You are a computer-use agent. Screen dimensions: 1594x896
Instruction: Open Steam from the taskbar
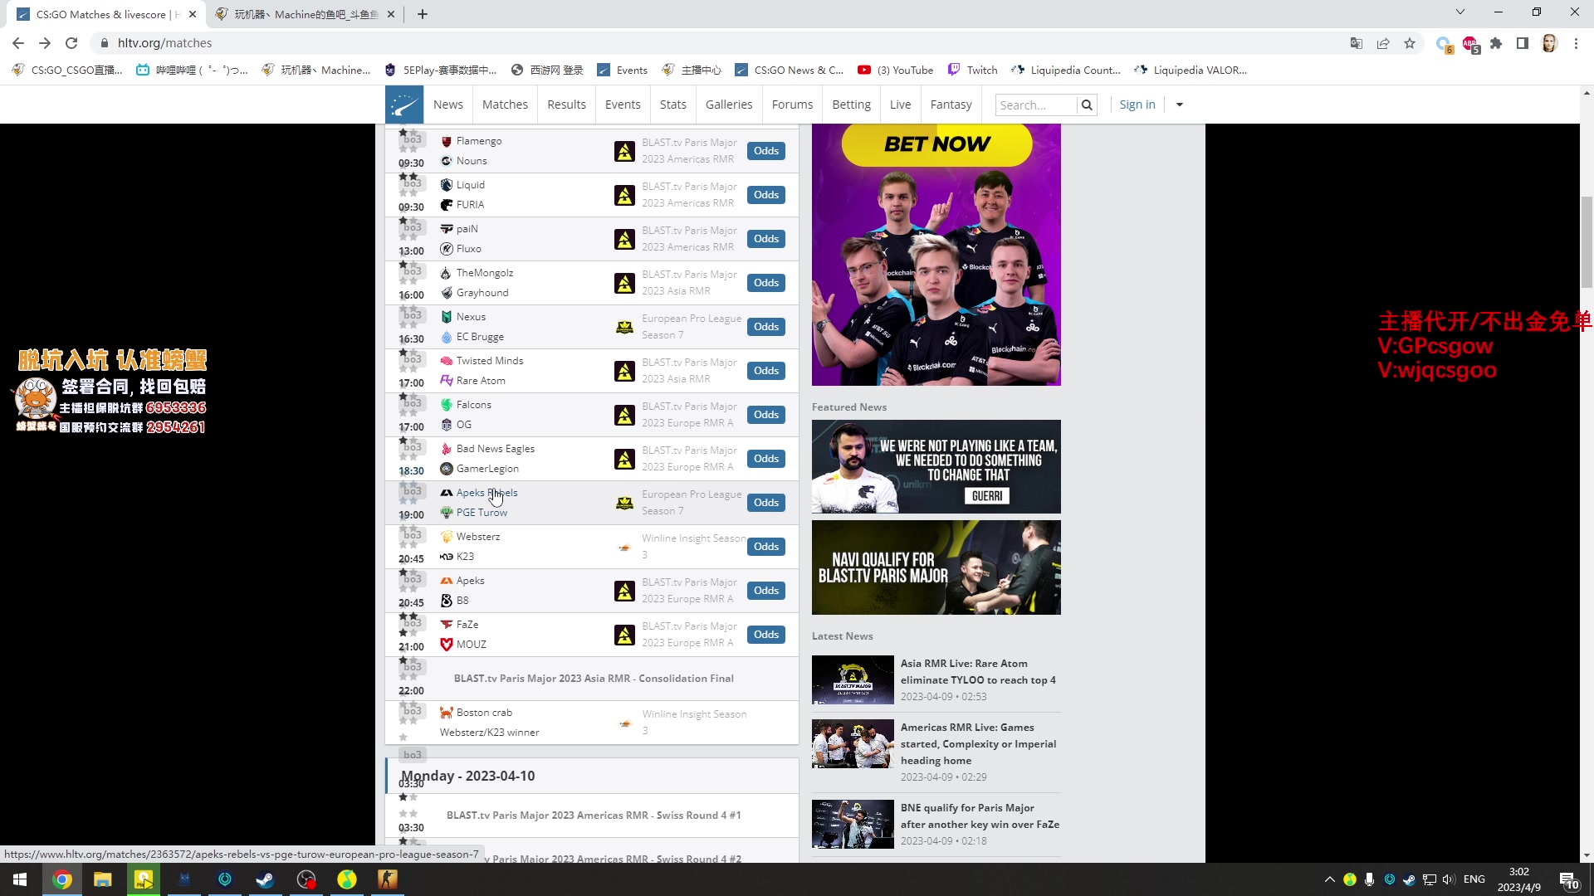click(266, 879)
